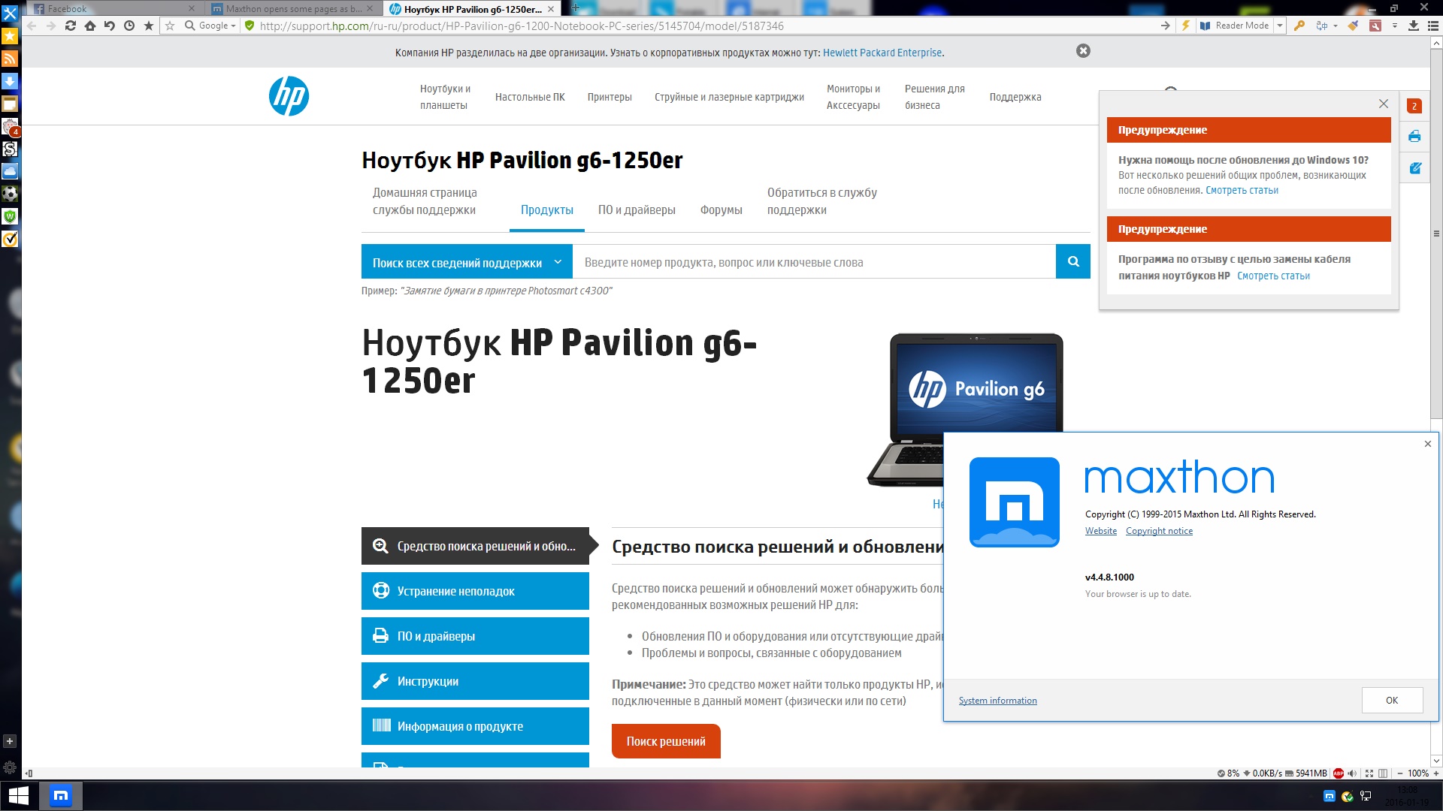Open the red tools extension icon
1443x811 pixels.
[1375, 26]
